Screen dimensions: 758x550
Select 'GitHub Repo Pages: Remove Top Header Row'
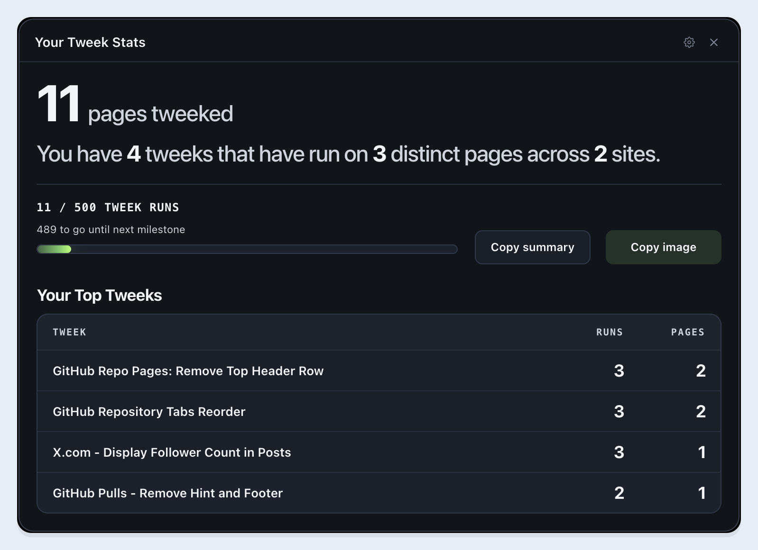click(379, 371)
